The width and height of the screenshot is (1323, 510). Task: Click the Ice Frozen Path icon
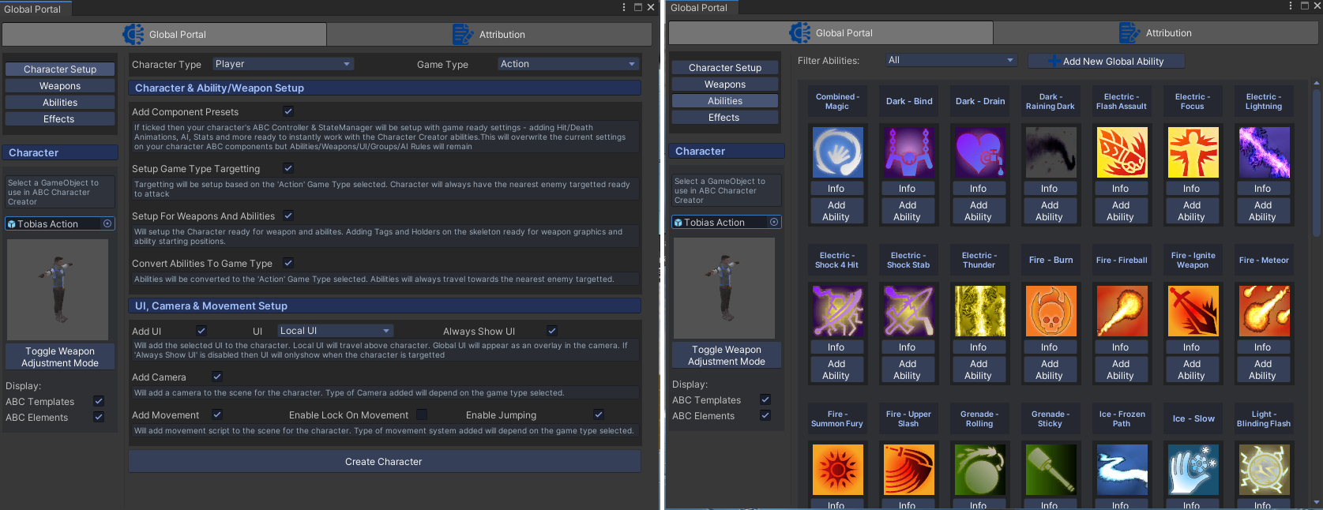(1122, 470)
